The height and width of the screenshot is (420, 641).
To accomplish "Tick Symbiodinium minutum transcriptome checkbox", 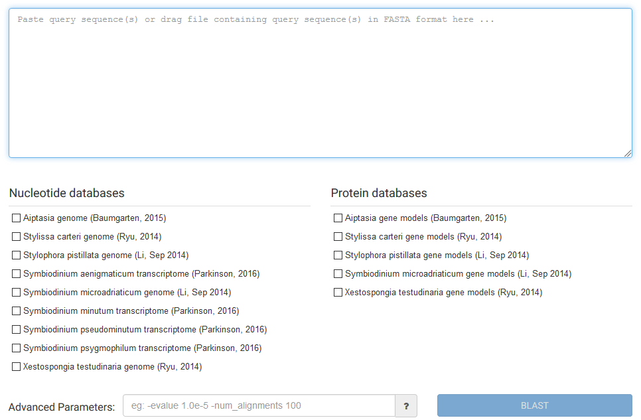I will click(x=17, y=311).
